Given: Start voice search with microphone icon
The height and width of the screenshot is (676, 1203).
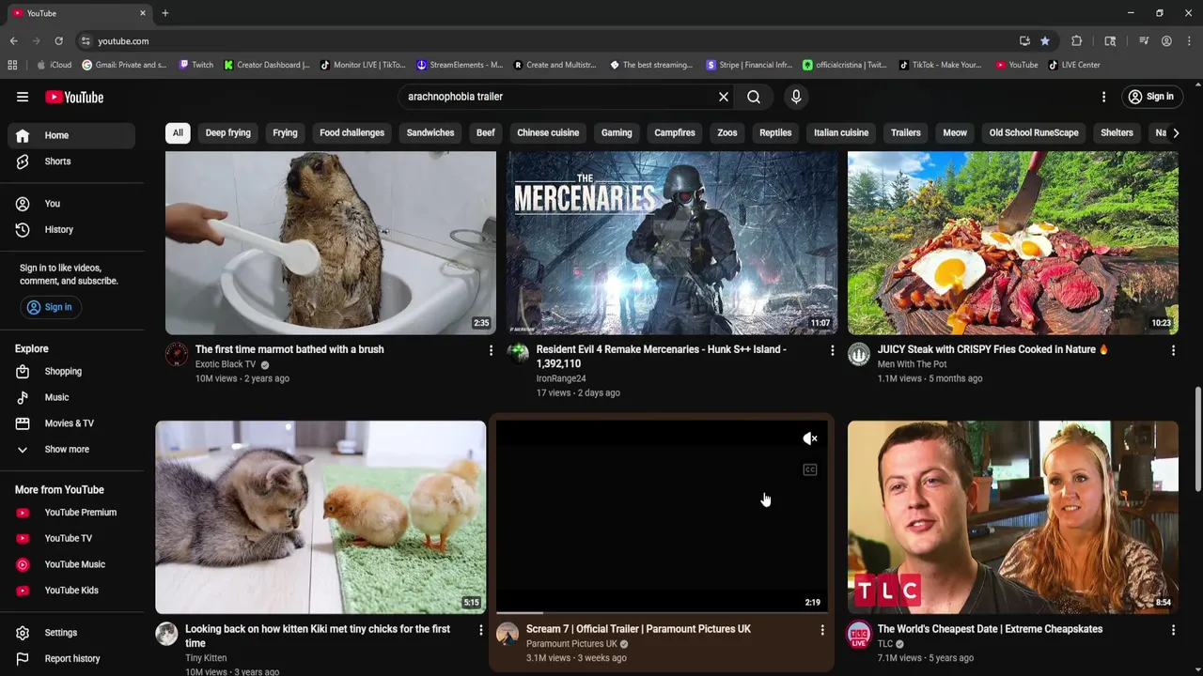Looking at the screenshot, I should [x=796, y=97].
